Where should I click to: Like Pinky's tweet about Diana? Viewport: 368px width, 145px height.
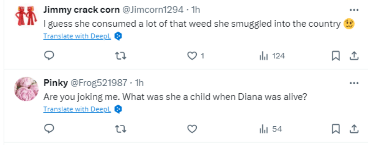point(192,129)
